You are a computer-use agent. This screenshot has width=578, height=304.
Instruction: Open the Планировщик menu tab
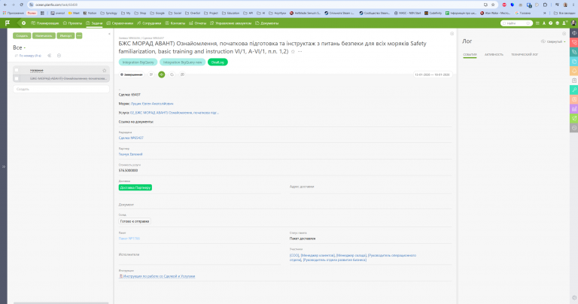[45, 23]
